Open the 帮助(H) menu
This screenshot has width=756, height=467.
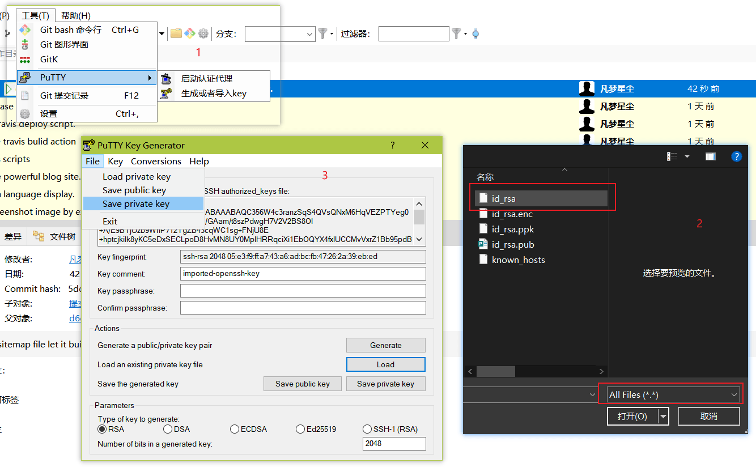75,15
